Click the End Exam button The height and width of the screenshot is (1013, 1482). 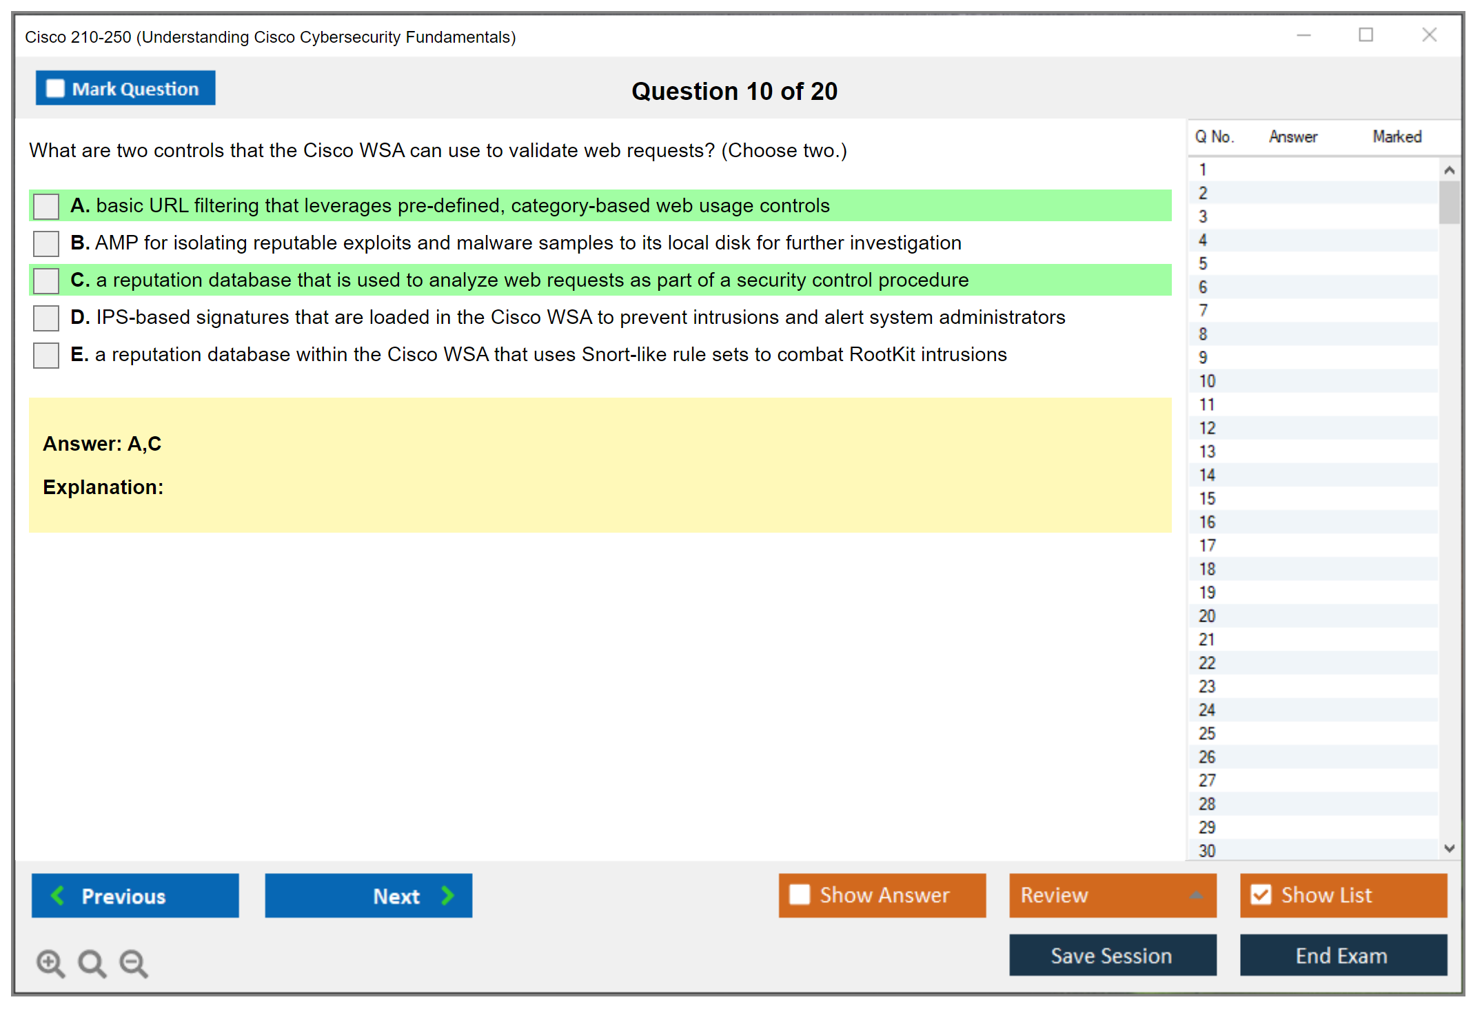click(1342, 955)
